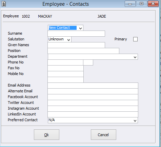Maximize the Employee - Contacts window
Viewport: 161px width, 147px height.
point(141,4)
